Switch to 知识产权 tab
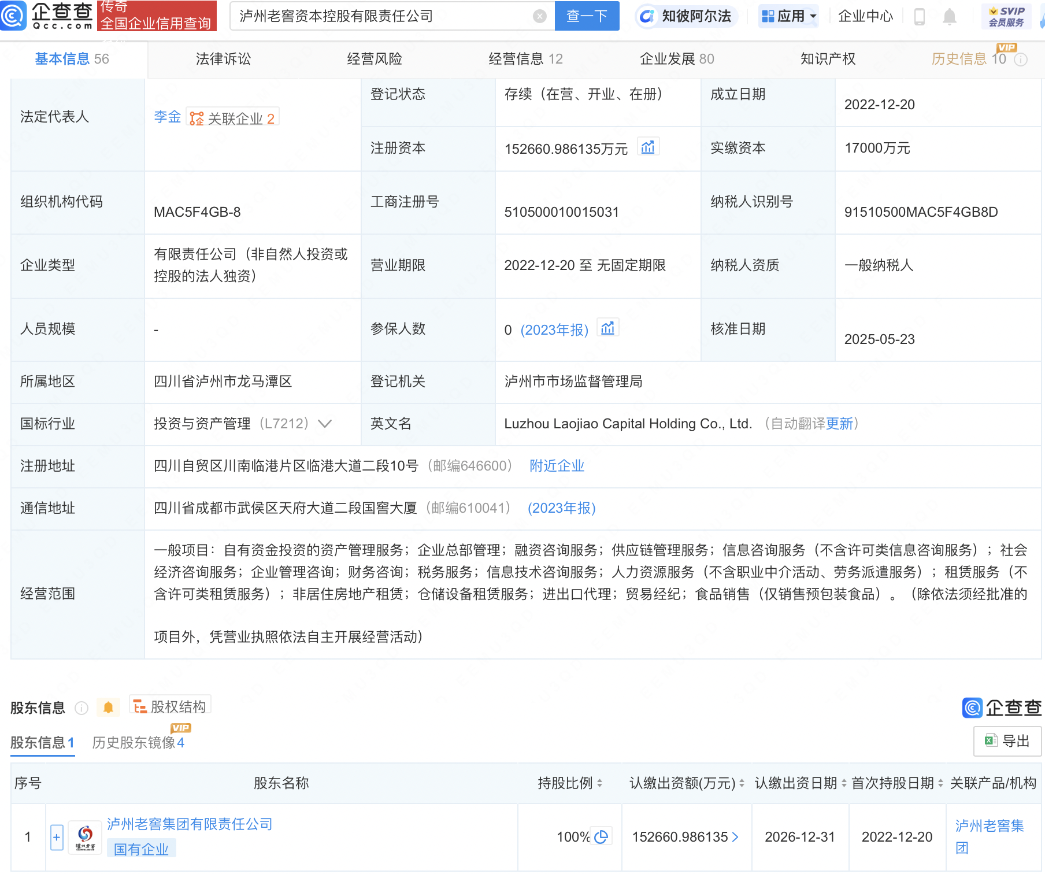1045x874 pixels. click(x=828, y=59)
